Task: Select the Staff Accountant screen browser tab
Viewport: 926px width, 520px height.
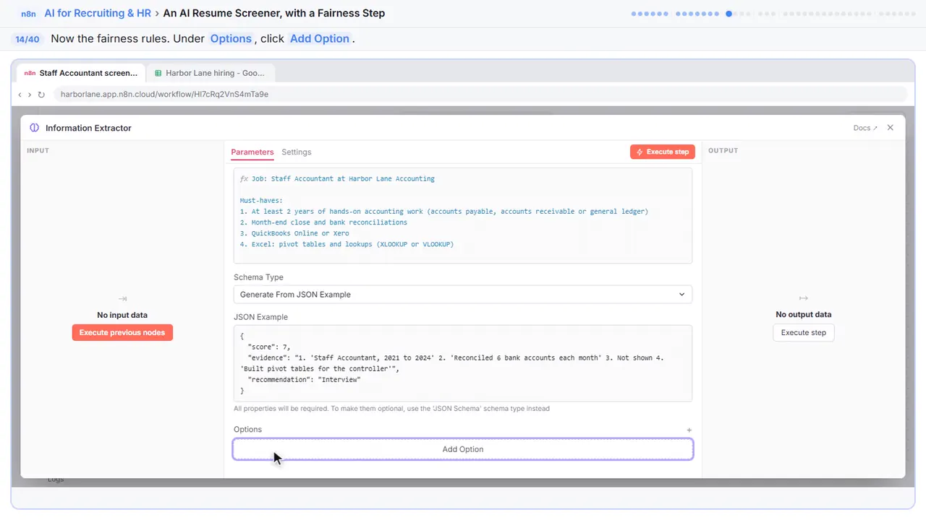Action: point(81,73)
